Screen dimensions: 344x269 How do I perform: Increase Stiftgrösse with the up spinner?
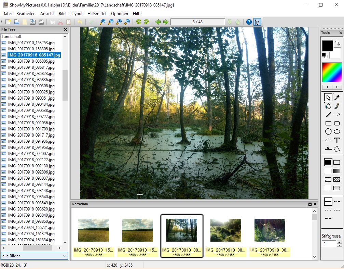(x=339, y=242)
